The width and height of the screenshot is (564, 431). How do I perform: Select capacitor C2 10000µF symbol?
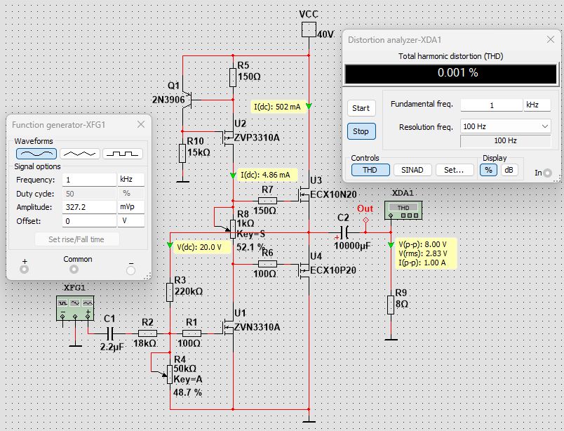point(344,232)
